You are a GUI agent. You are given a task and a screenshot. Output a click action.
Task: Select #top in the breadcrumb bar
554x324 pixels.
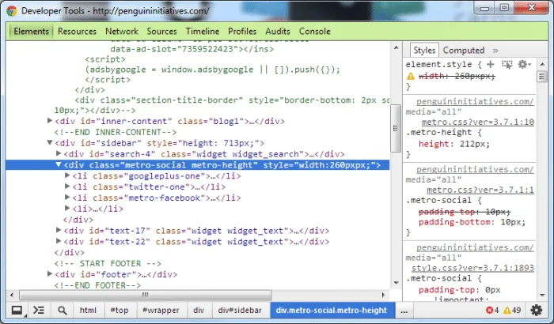click(x=119, y=311)
